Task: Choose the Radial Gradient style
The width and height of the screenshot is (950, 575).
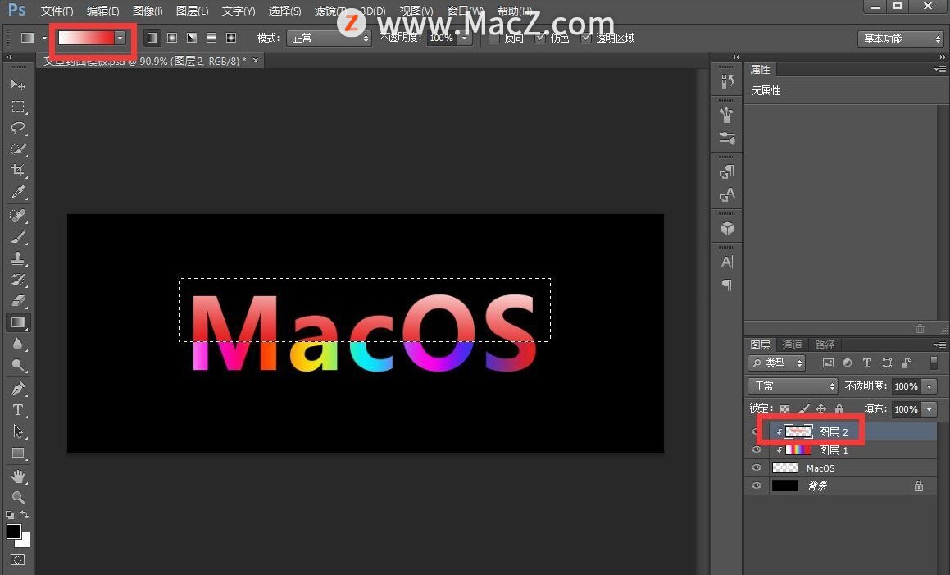Action: (x=172, y=38)
